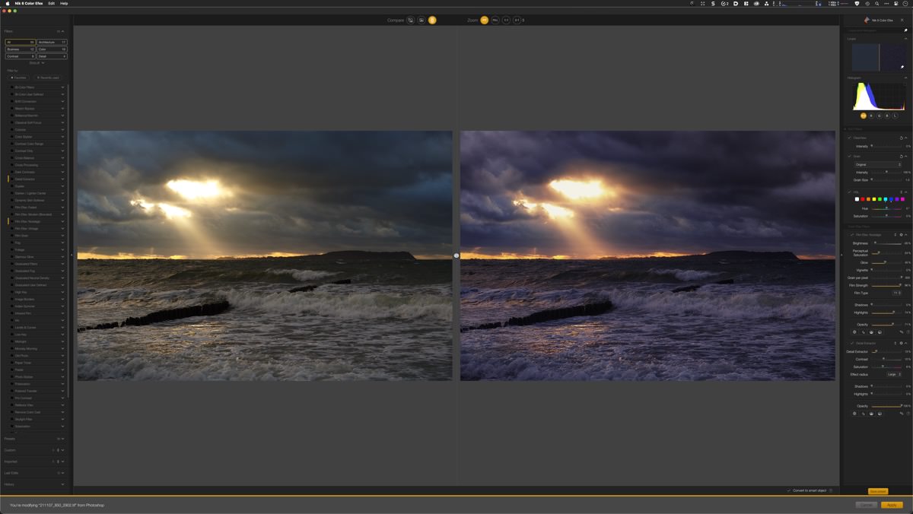Click the Film Strength slider
Viewport: 913px width, 514px height.
coord(886,286)
